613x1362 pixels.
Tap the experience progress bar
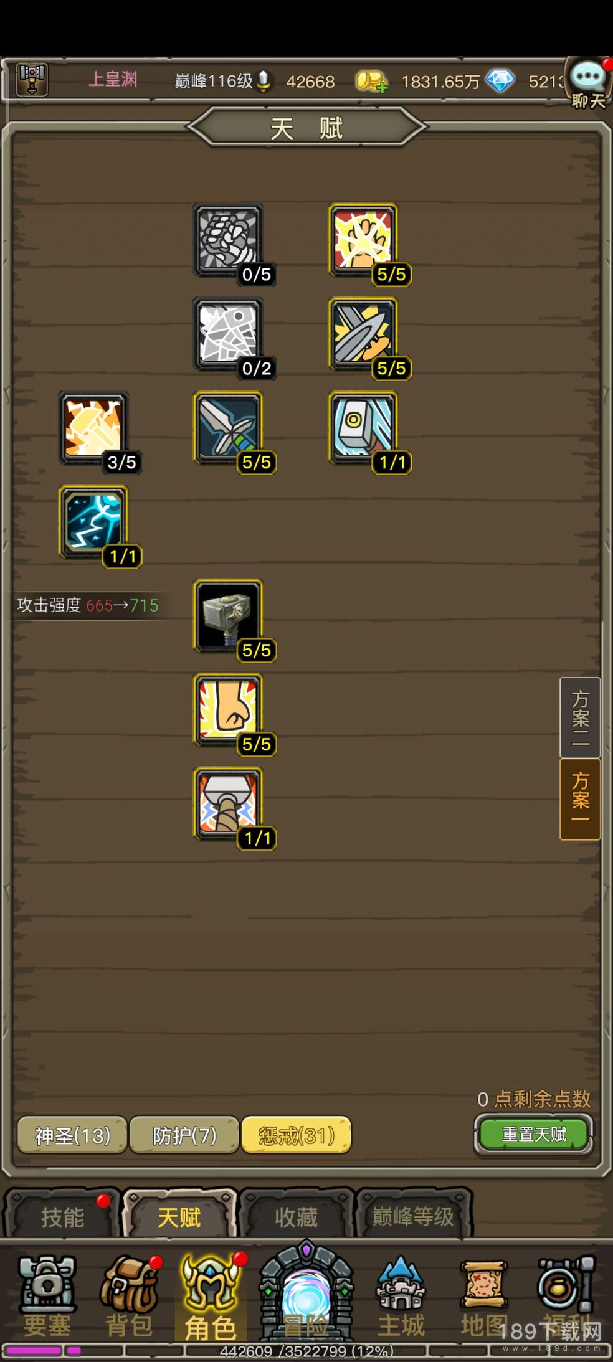click(x=306, y=1351)
